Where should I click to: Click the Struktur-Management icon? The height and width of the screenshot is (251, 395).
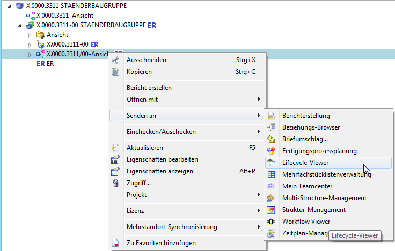click(271, 210)
